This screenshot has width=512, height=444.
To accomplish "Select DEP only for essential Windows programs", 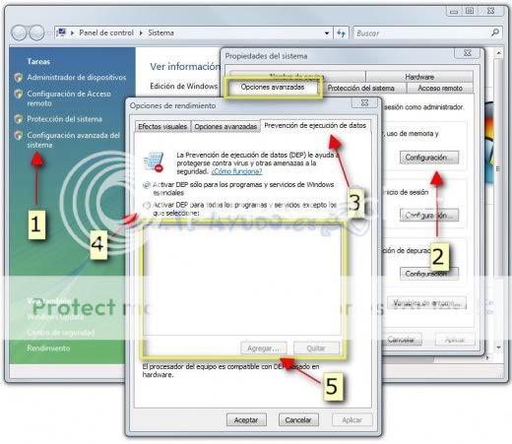I will (x=146, y=185).
